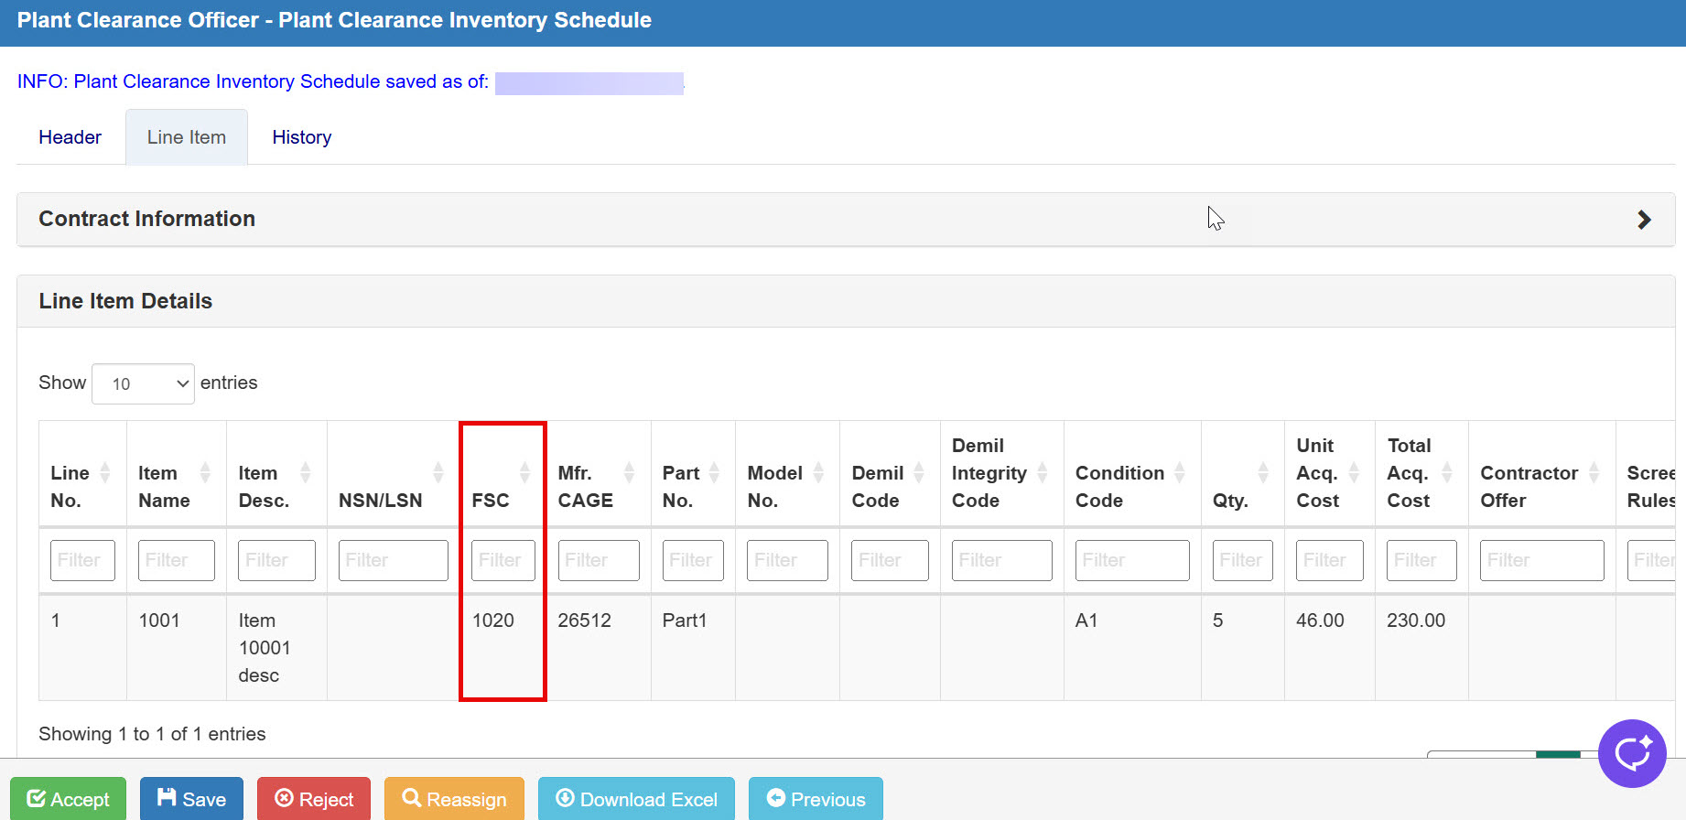This screenshot has height=820, width=1686.
Task: Select the Line Item tab
Action: pos(187,137)
